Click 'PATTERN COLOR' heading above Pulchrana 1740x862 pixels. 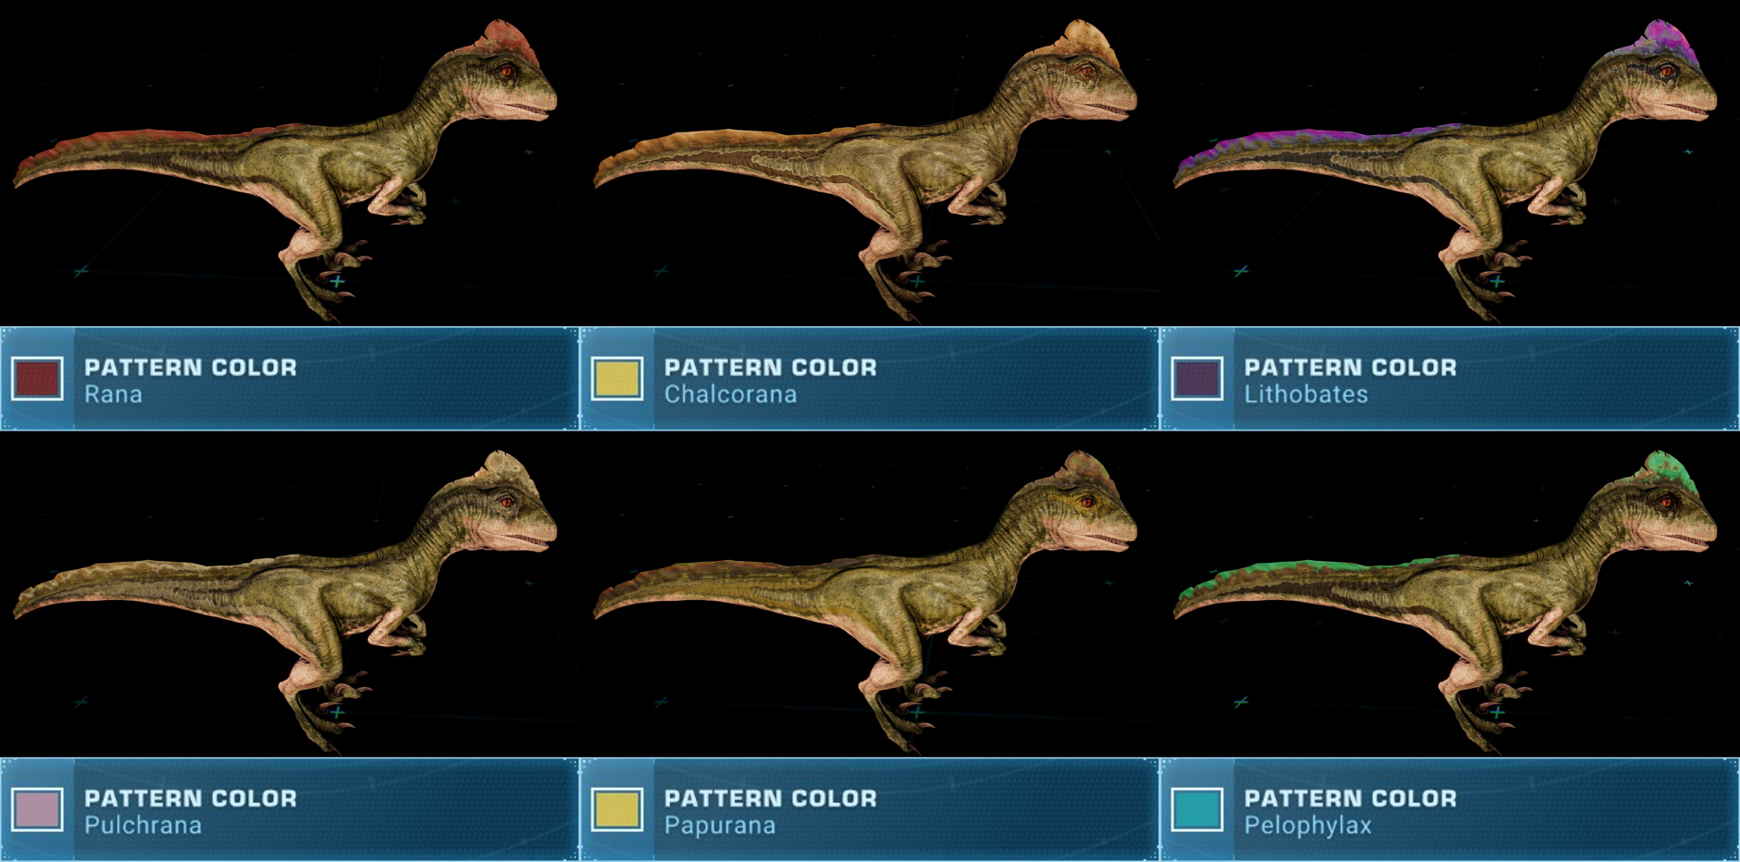coord(190,799)
